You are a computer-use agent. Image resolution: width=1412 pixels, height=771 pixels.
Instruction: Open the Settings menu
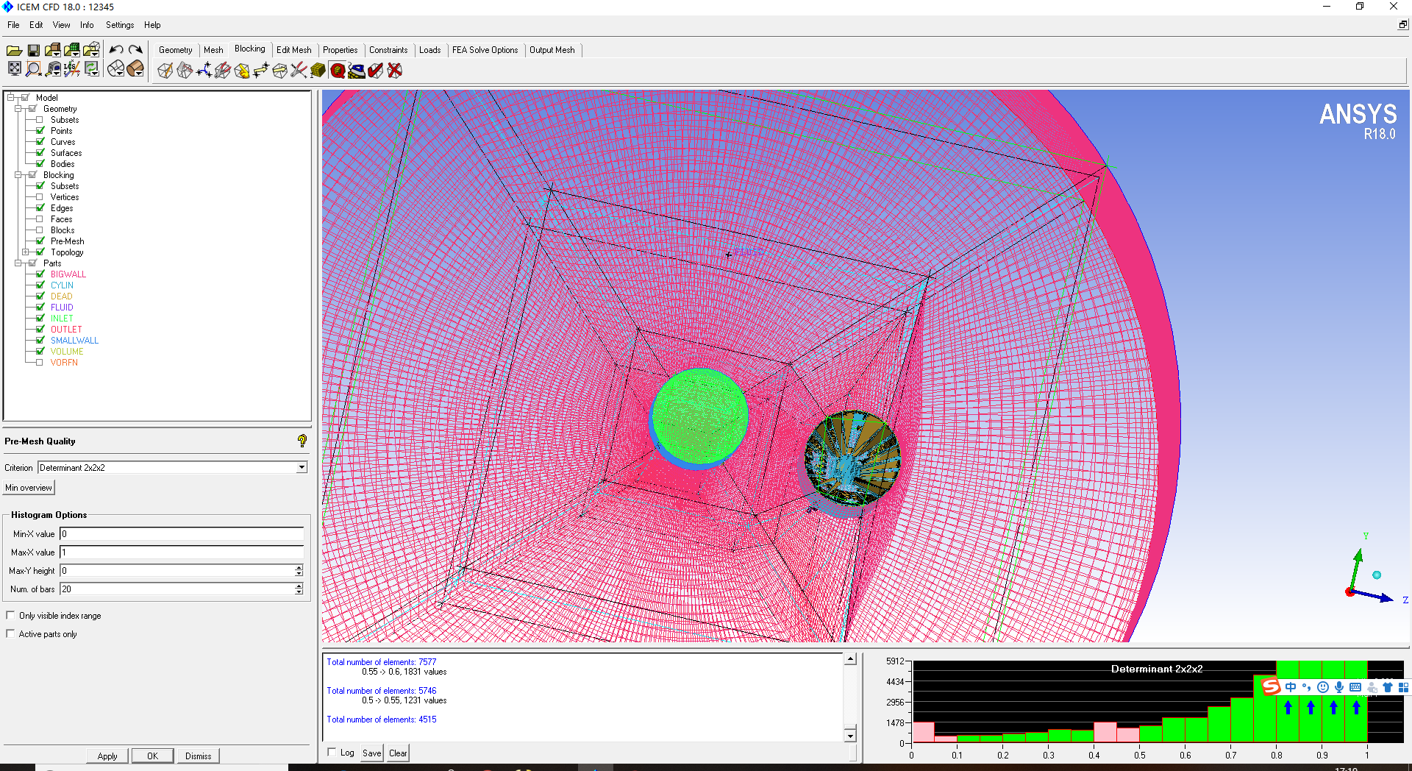tap(120, 25)
